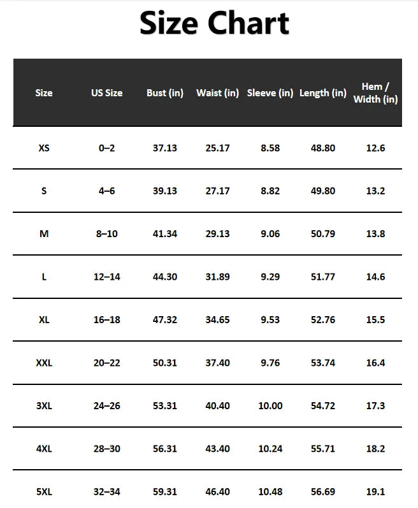Screen dimensions: 418x508
Task: Select the Hem / Width (in) header
Action: coord(375,93)
